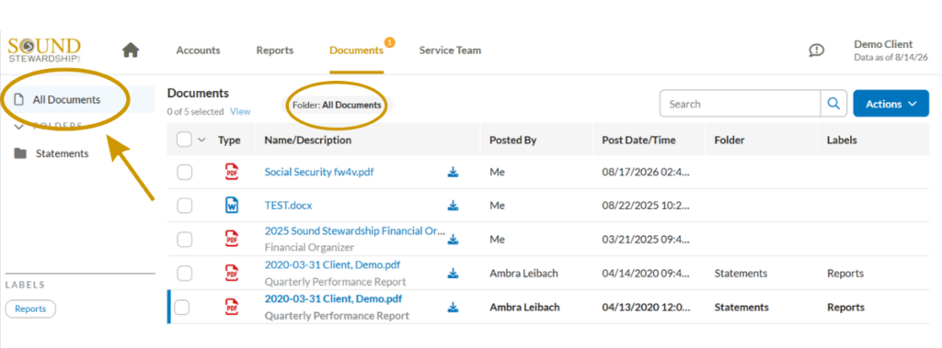Go to the Home page icon
942x348 pixels.
(x=131, y=51)
